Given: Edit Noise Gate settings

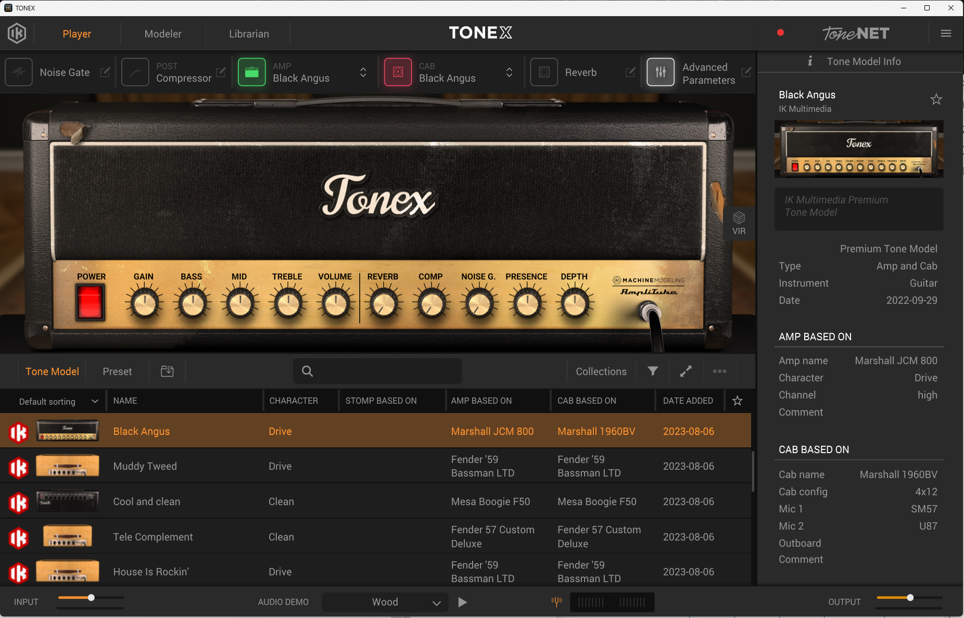Looking at the screenshot, I should click(105, 72).
